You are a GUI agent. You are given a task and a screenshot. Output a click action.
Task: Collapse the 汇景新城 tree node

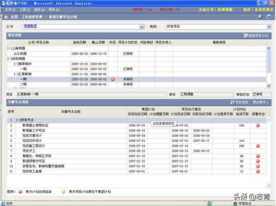tap(16, 74)
